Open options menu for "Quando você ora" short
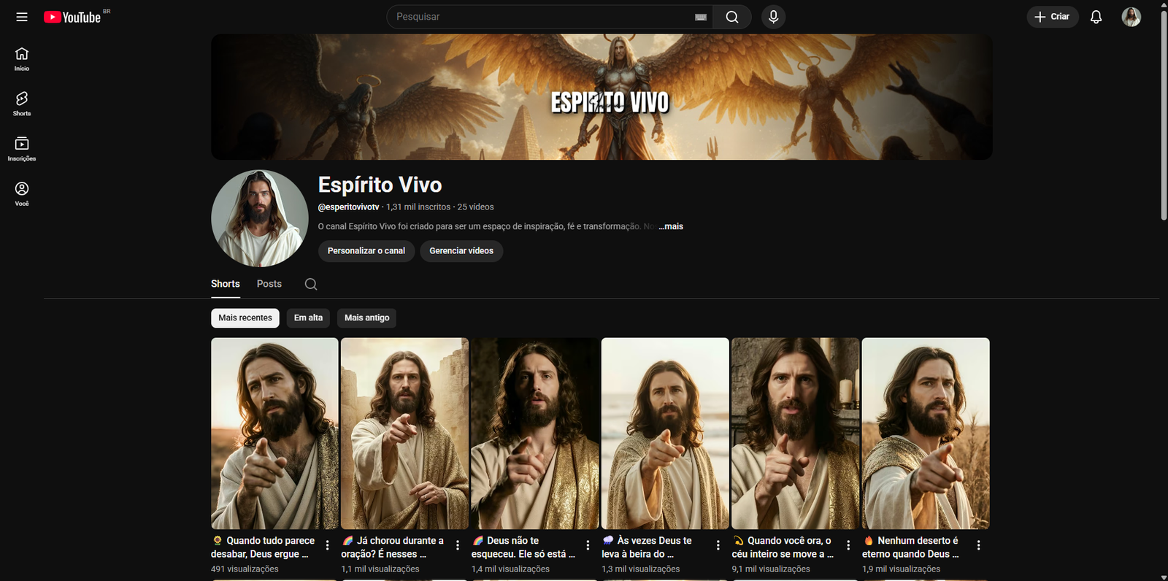 pyautogui.click(x=848, y=545)
